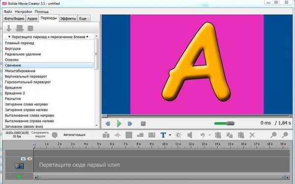Screen dimensions: 295x184
Task: Click the Автоматизация button
Action: (x=74, y=135)
